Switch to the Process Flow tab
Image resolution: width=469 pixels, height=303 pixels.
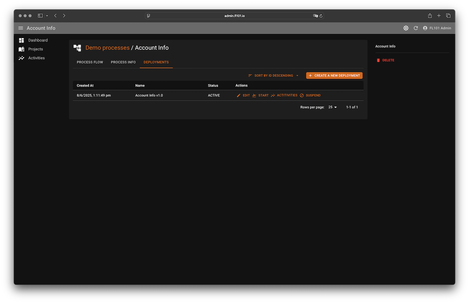[90, 62]
